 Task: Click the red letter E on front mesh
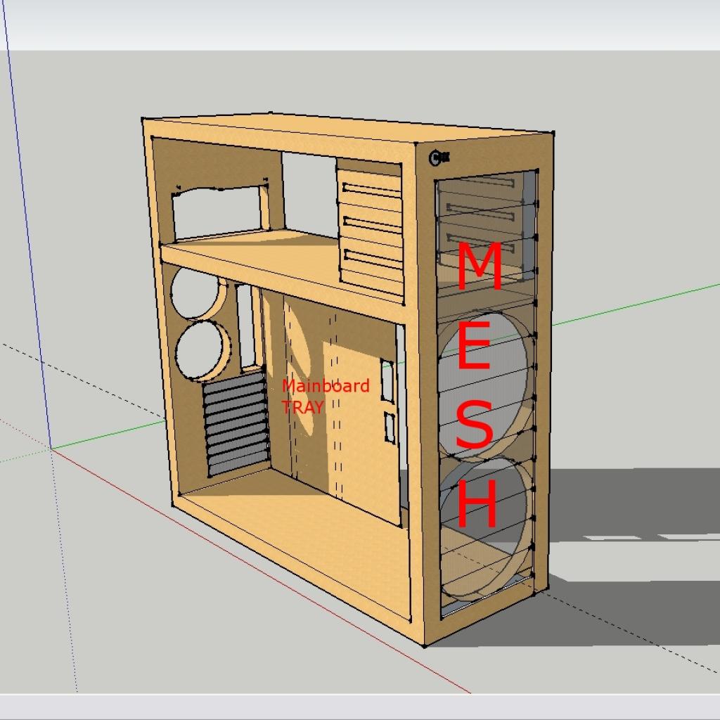click(x=473, y=345)
